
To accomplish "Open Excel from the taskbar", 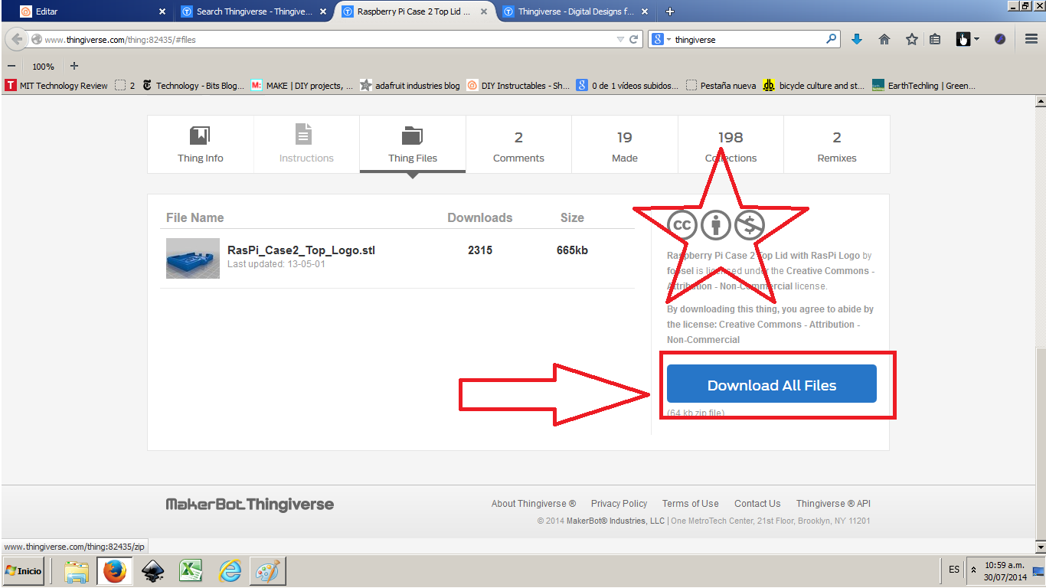I will (x=191, y=571).
